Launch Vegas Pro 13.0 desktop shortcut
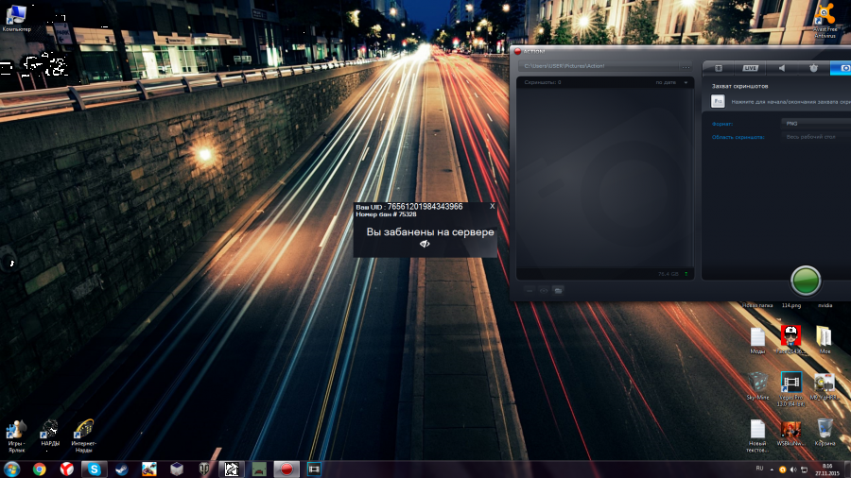Viewport: 851px width, 478px height. (790, 389)
